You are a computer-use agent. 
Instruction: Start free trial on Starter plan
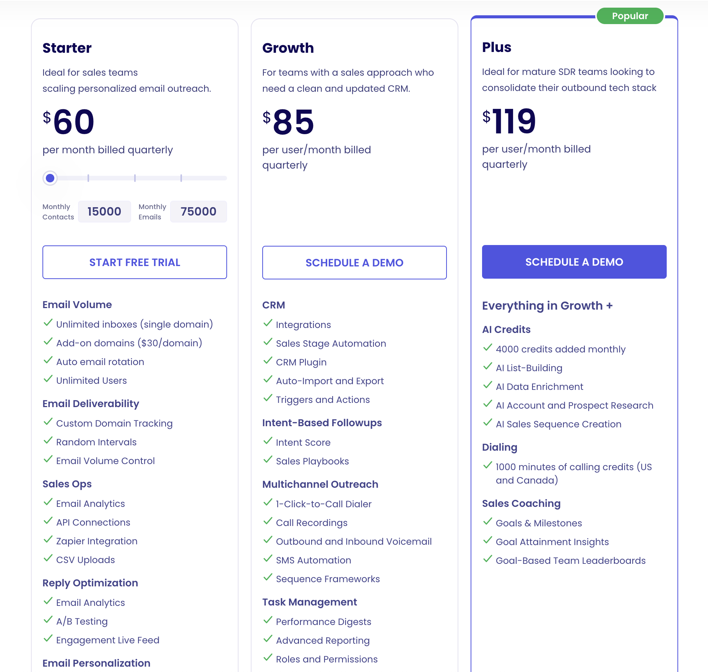[135, 262]
